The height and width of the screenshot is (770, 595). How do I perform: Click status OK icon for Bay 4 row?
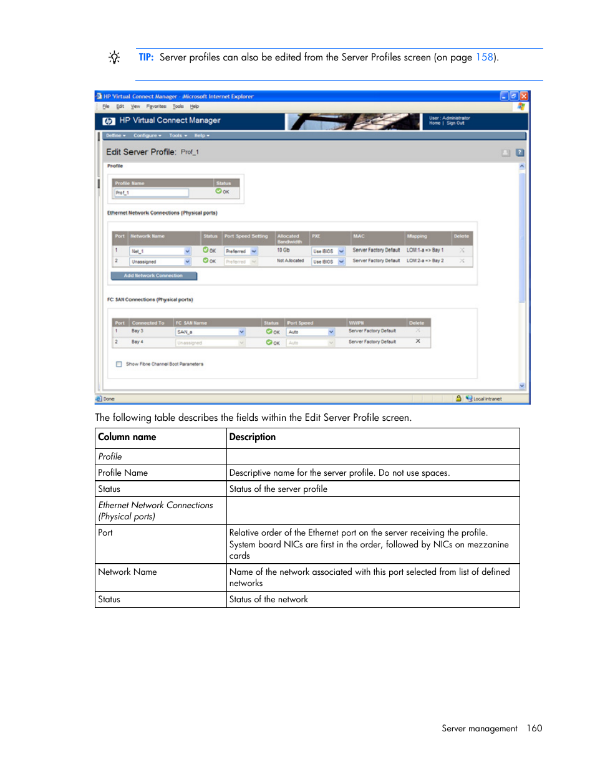pyautogui.click(x=269, y=342)
